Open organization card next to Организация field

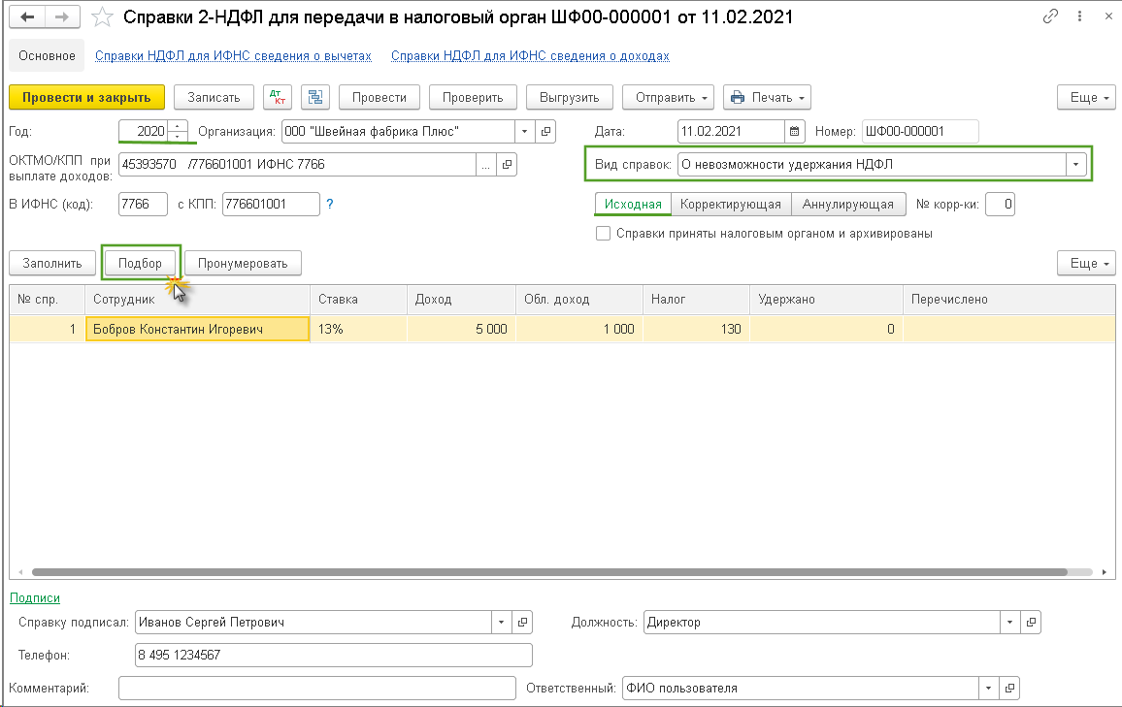[545, 132]
